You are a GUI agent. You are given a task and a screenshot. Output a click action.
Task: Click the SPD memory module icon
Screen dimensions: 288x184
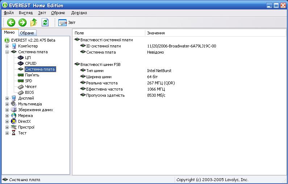pyautogui.click(x=21, y=81)
